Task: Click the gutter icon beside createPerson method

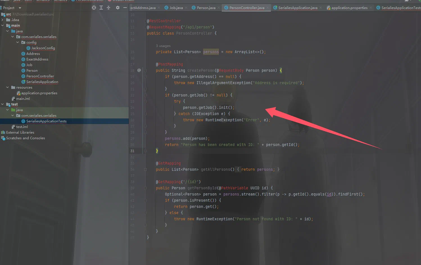Action: [x=139, y=70]
